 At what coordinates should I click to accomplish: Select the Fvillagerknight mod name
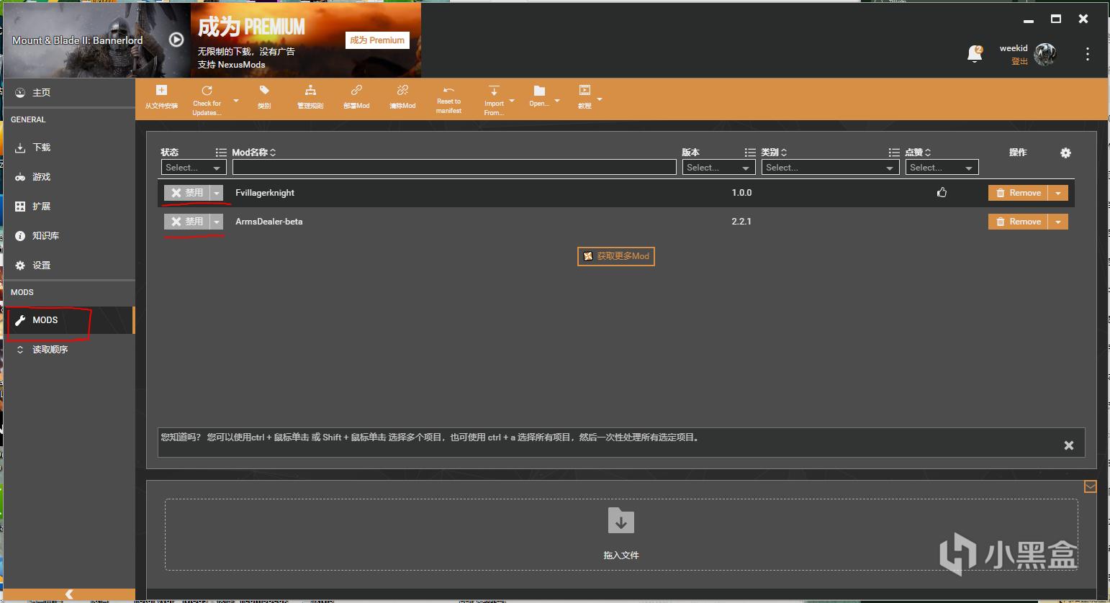(x=265, y=193)
